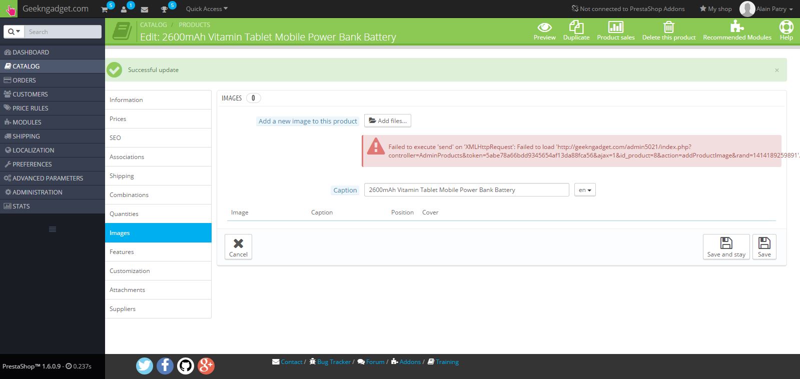Image resolution: width=800 pixels, height=379 pixels.
Task: Open the Help lifebuoy icon
Action: [x=786, y=26]
